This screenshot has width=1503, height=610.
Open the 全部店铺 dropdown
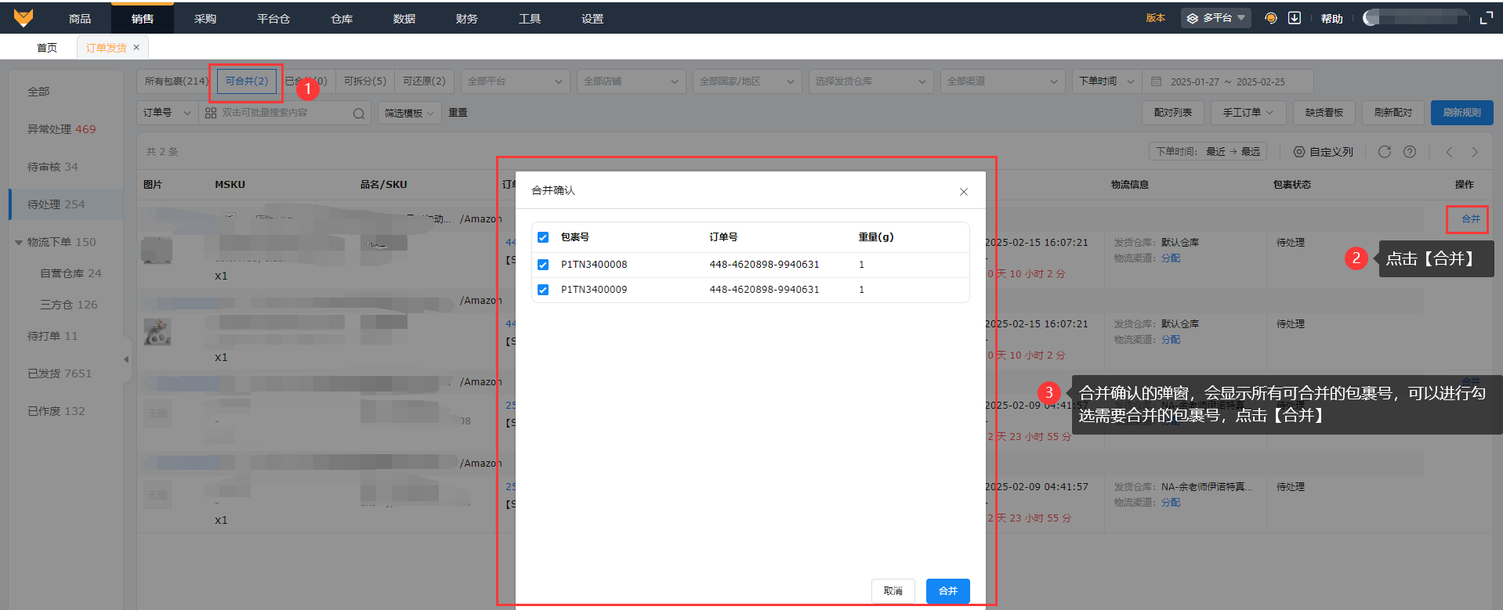(x=632, y=81)
